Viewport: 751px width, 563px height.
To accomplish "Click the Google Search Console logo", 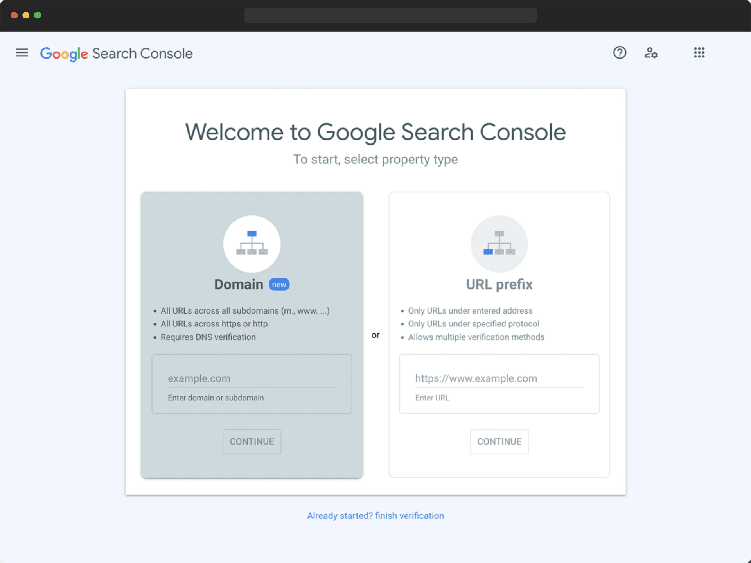I will [116, 54].
